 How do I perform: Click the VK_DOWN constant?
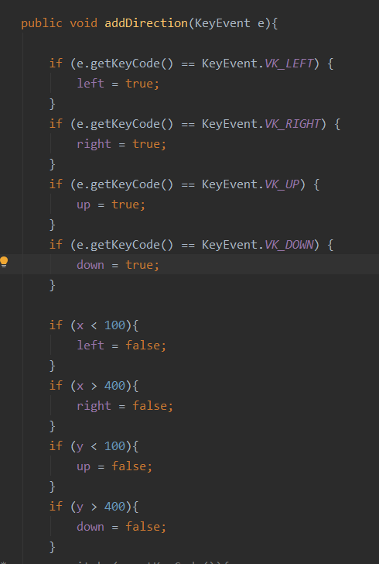(289, 245)
